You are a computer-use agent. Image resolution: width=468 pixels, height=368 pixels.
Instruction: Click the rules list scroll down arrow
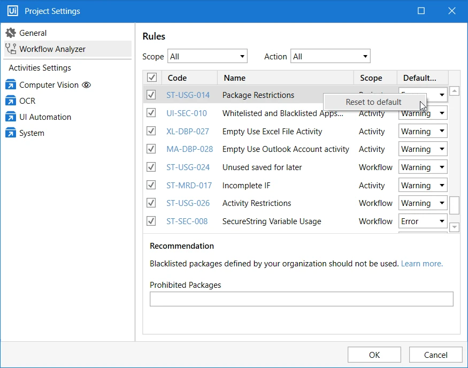[454, 227]
